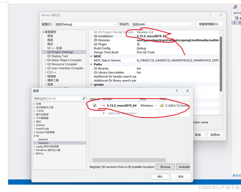Open the 配置(C) 活动(Debug) dropdown
The image size is (241, 192).
click(85, 24)
